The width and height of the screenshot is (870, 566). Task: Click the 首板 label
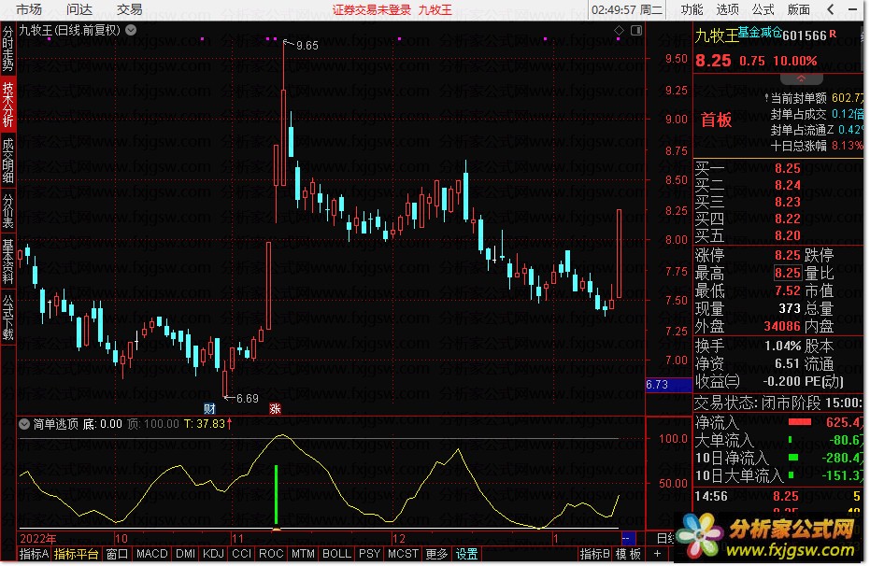point(716,120)
